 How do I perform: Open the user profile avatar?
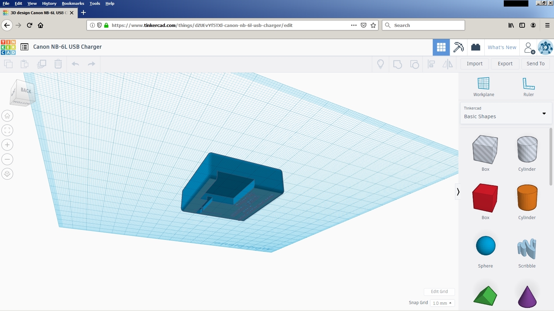click(x=545, y=47)
